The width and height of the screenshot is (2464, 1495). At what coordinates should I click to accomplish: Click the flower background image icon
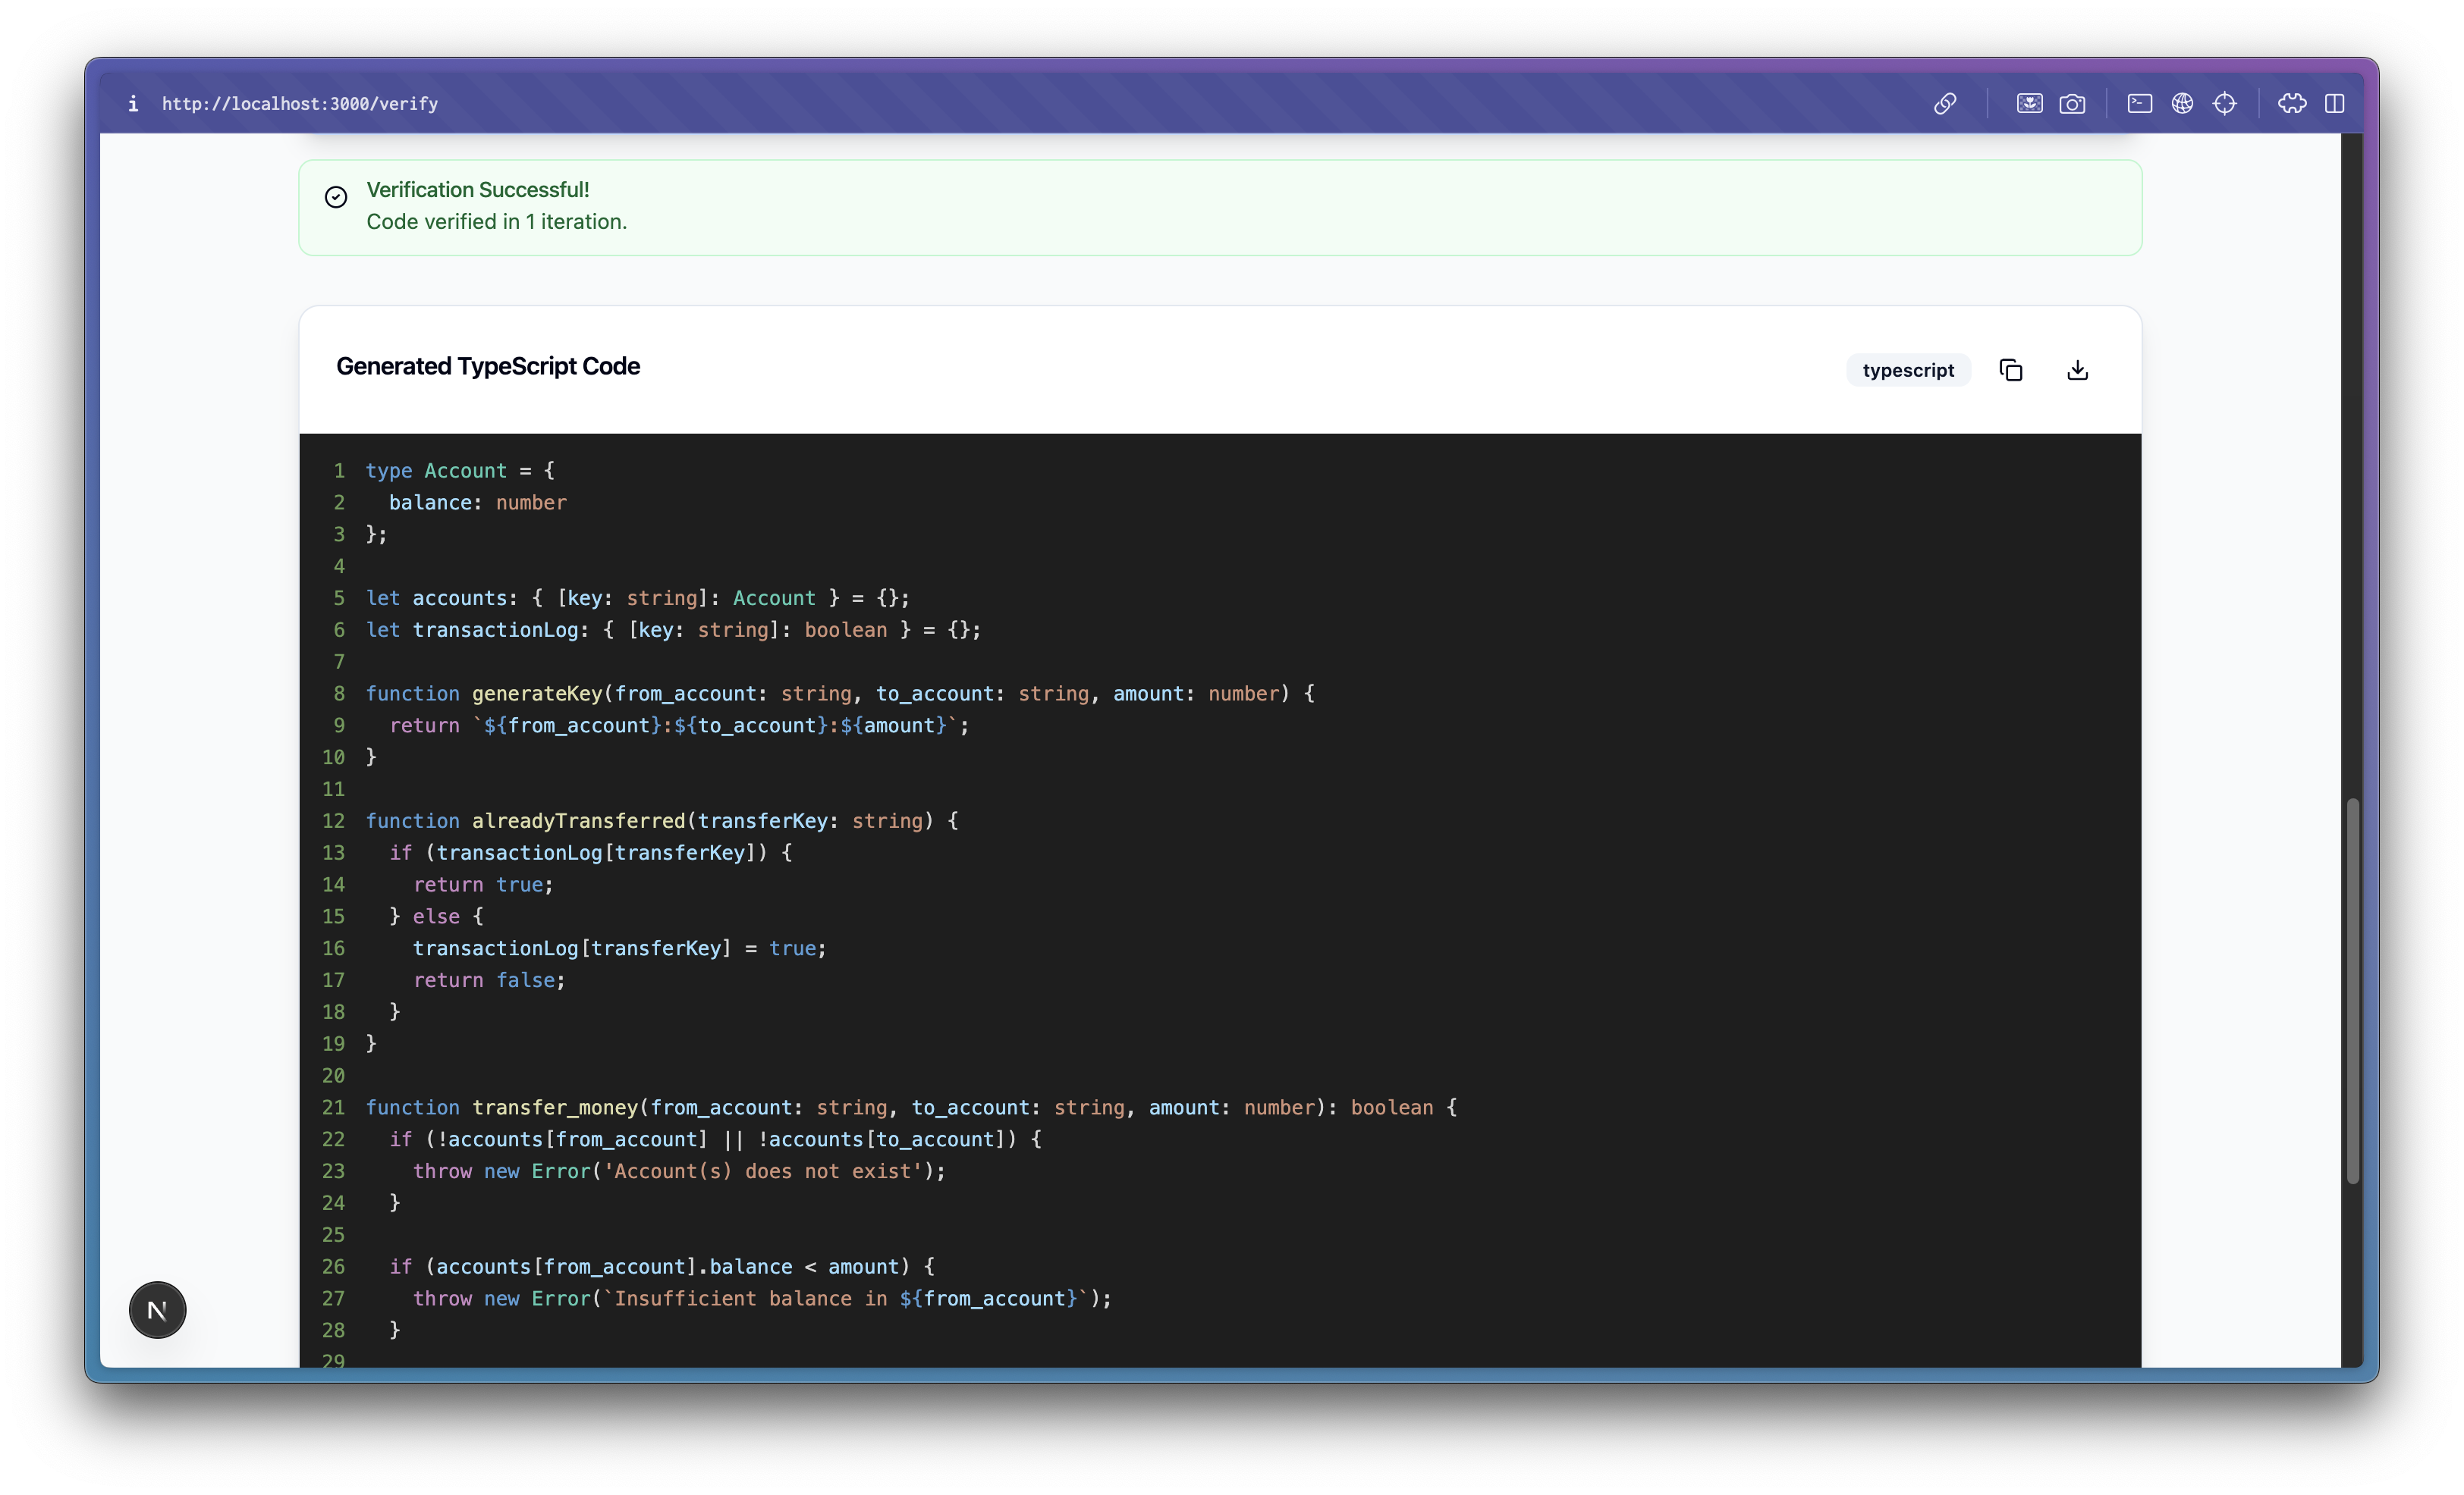tap(2029, 104)
